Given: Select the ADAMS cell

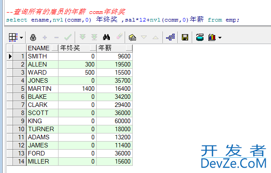Looking at the screenshot, I should pyautogui.click(x=42, y=138).
